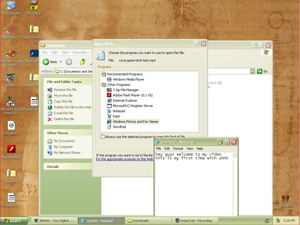Image resolution: width=300 pixels, height=225 pixels.
Task: Open Address bar dropdown in Downloads
Action: tap(252, 71)
